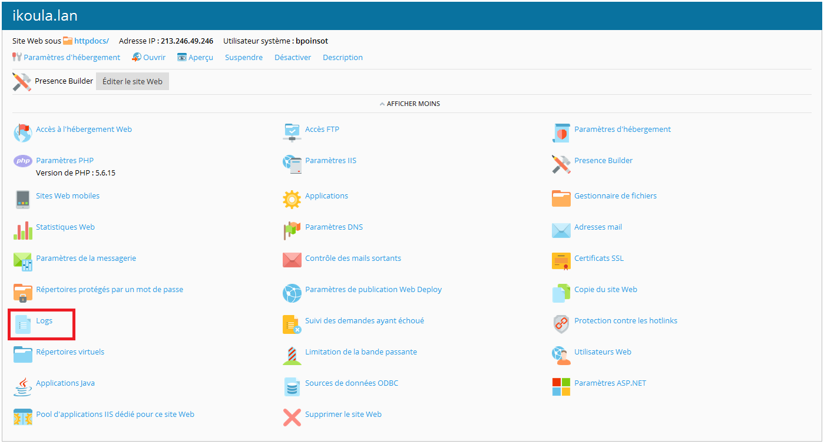
Task: Open the Aperçu preview link
Action: coord(200,57)
